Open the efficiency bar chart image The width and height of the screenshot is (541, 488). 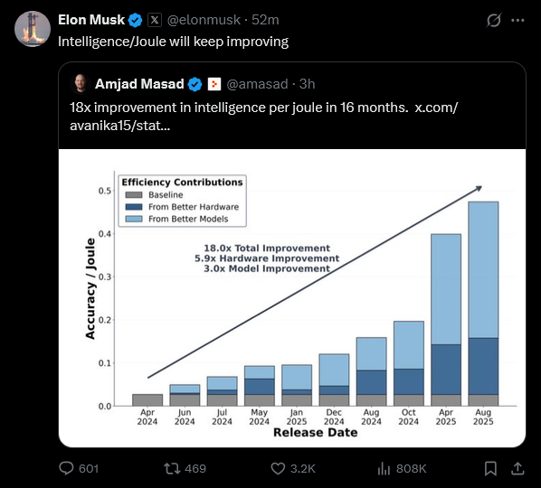click(x=292, y=298)
